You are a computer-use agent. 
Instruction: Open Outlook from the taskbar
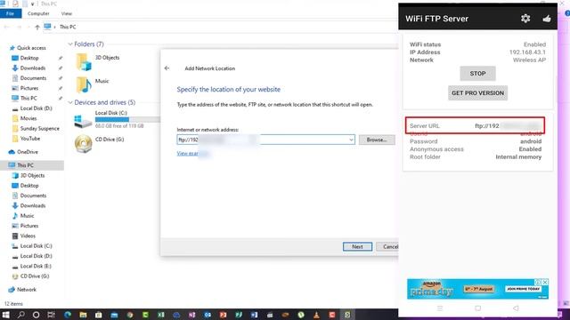point(208,315)
